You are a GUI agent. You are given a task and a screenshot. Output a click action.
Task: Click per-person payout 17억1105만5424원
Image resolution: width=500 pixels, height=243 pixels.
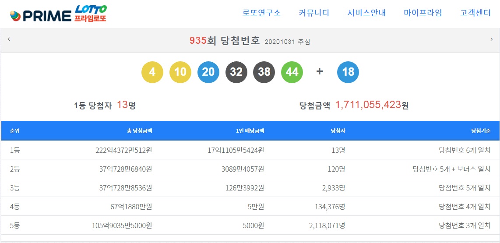pyautogui.click(x=236, y=151)
